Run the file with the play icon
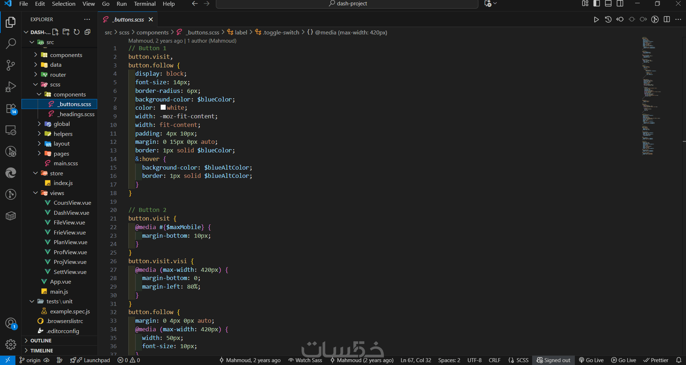The width and height of the screenshot is (686, 365). pos(596,19)
